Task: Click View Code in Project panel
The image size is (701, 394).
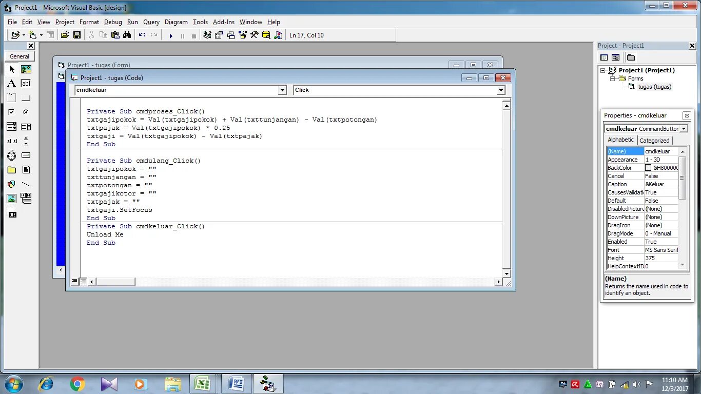Action: (604, 57)
